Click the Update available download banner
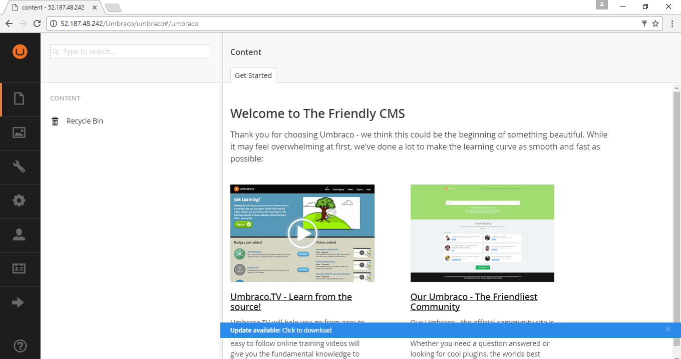681x359 pixels. (x=281, y=330)
